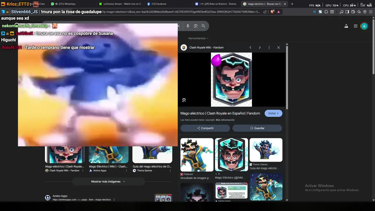Click the address bar URL field
The width and height of the screenshot is (375, 211).
[x=180, y=12]
